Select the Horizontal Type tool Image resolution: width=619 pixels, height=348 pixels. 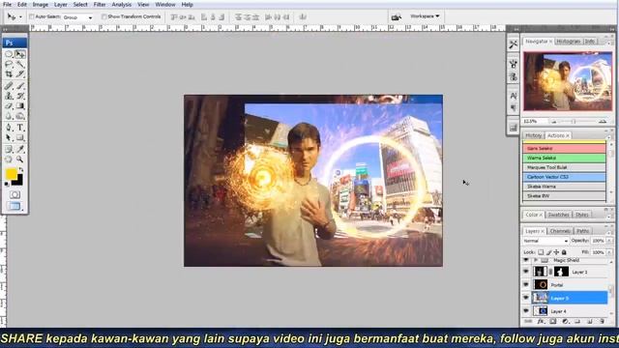20,128
